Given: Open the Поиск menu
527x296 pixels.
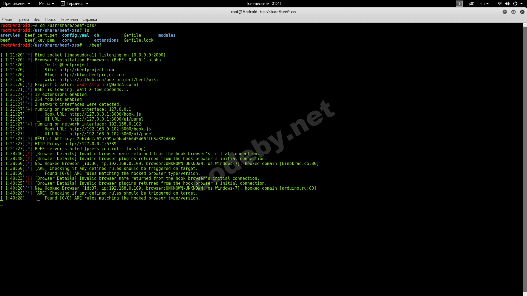Looking at the screenshot, I should [x=50, y=19].
